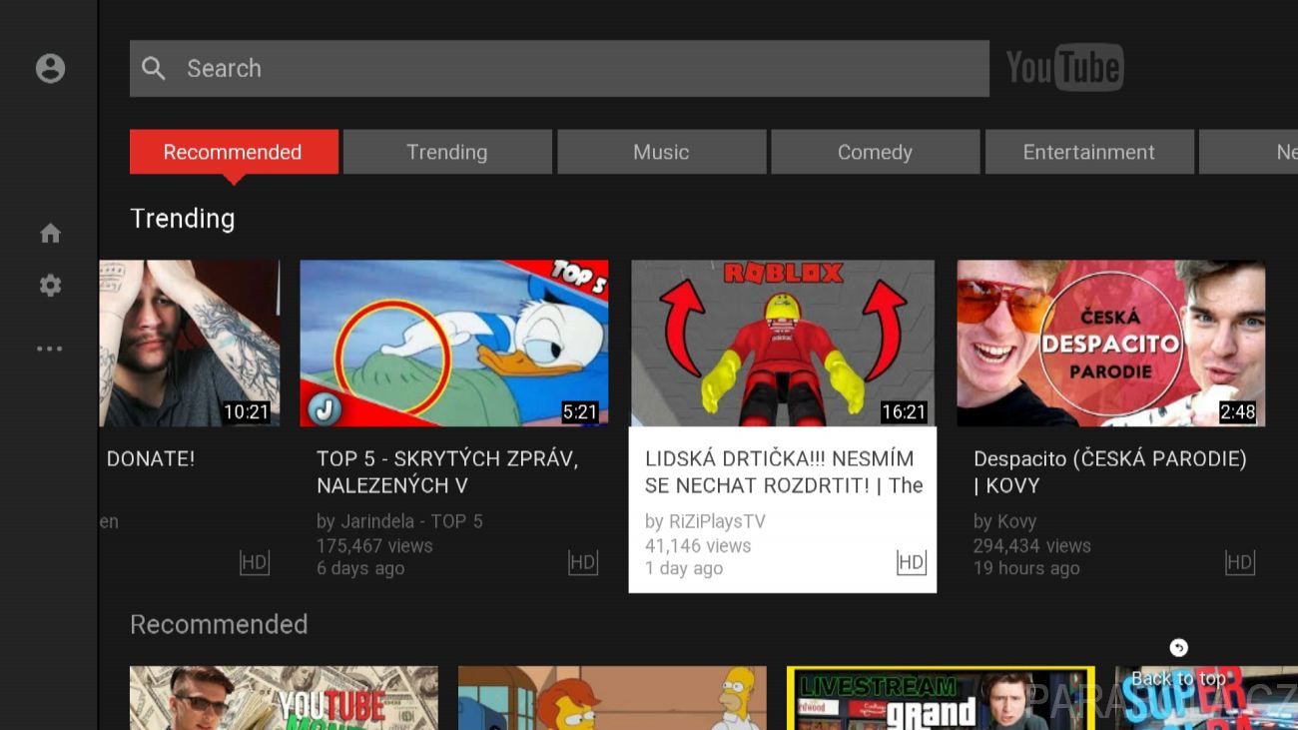Open the account profile icon in sidebar
Viewport: 1298px width, 730px height.
pyautogui.click(x=50, y=68)
